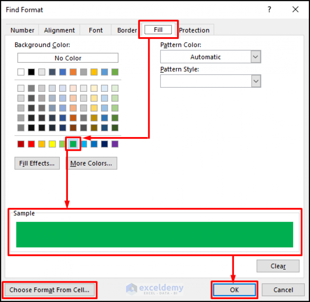Pick the green swatch in top theme row
Viewport: 310px width, 302px height.
[x=115, y=72]
